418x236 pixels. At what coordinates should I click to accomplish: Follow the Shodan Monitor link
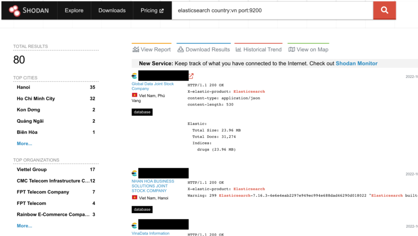356,63
